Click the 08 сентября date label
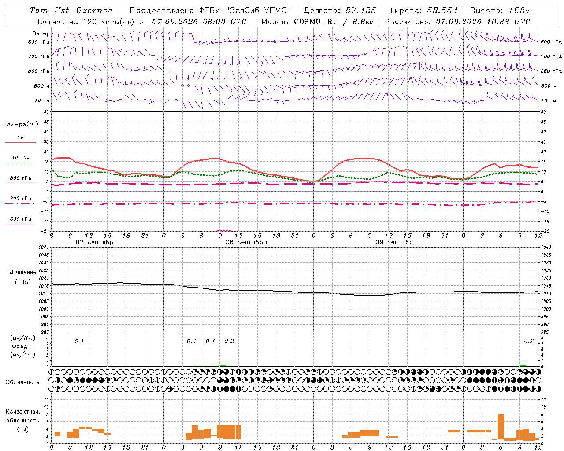The width and height of the screenshot is (564, 451). [246, 242]
